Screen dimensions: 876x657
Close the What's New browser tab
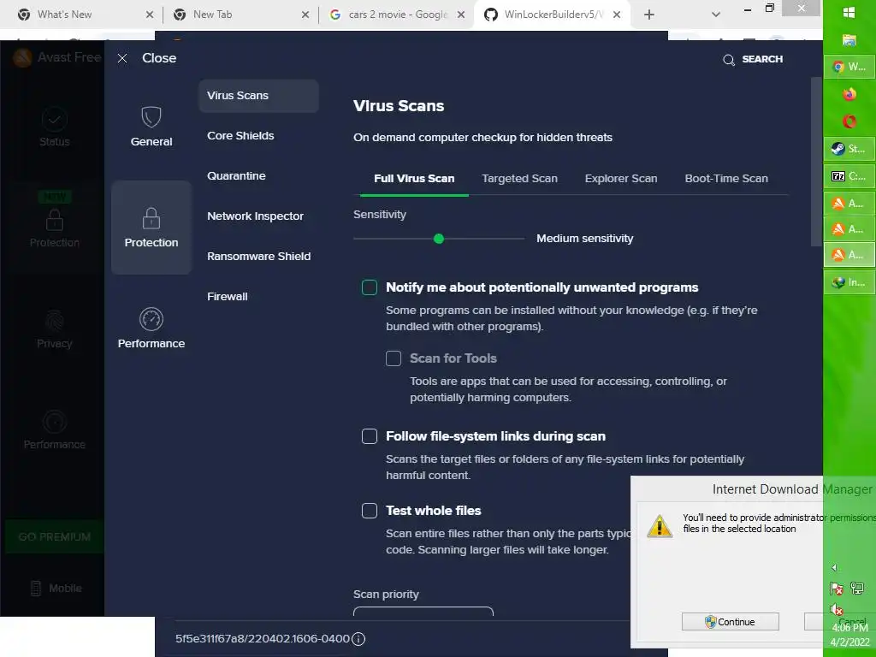150,15
